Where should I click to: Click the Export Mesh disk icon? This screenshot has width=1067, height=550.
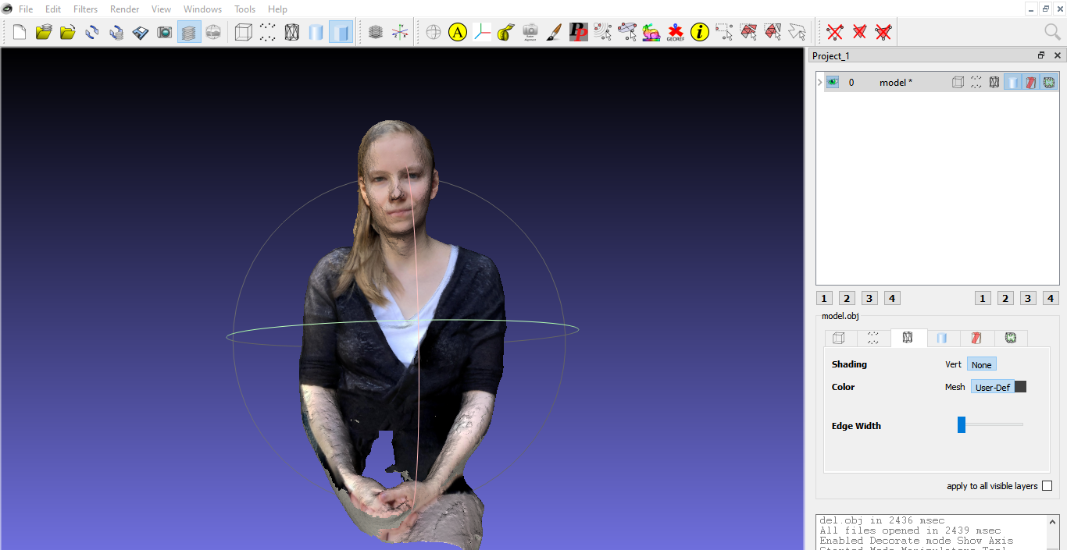coord(141,32)
